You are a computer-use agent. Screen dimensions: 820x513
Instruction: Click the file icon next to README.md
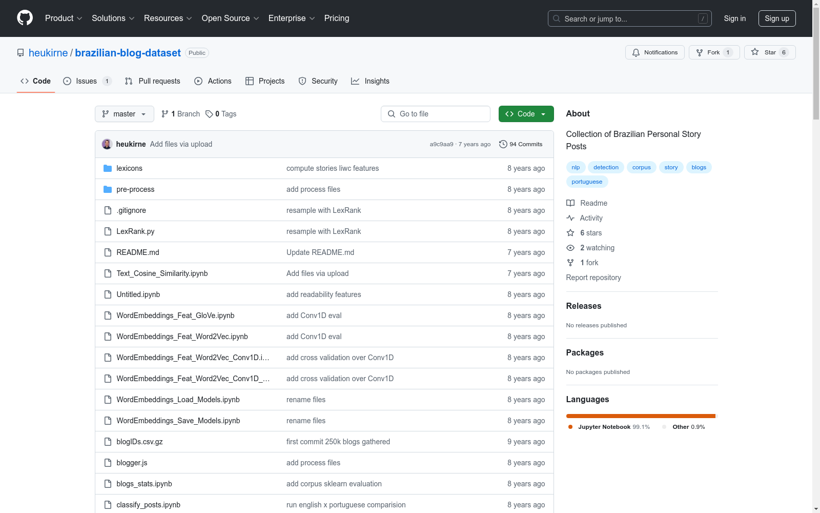[108, 252]
